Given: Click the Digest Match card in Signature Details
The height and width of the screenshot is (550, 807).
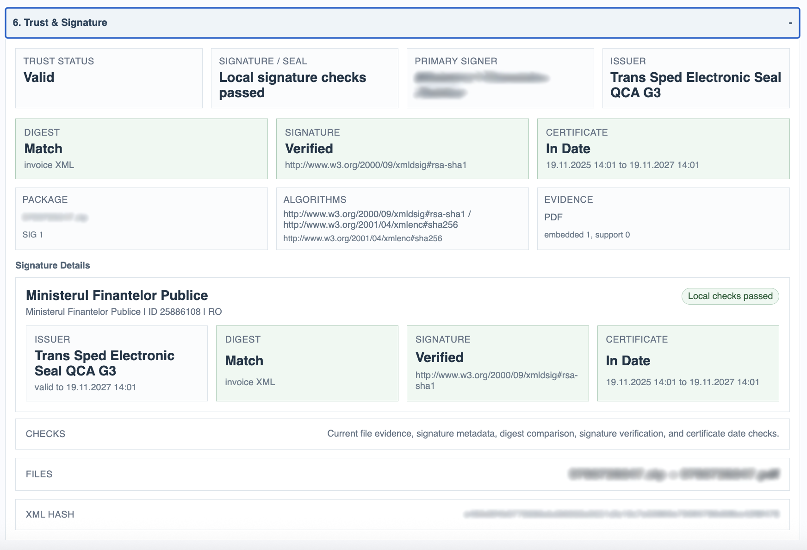Looking at the screenshot, I should [307, 363].
